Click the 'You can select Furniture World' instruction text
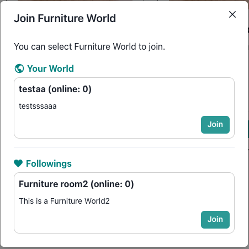Image resolution: width=249 pixels, height=249 pixels. click(89, 46)
